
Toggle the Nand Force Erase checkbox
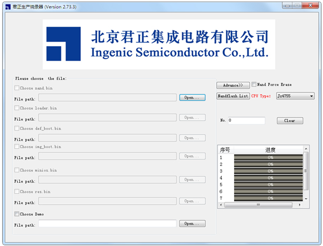pos(254,84)
